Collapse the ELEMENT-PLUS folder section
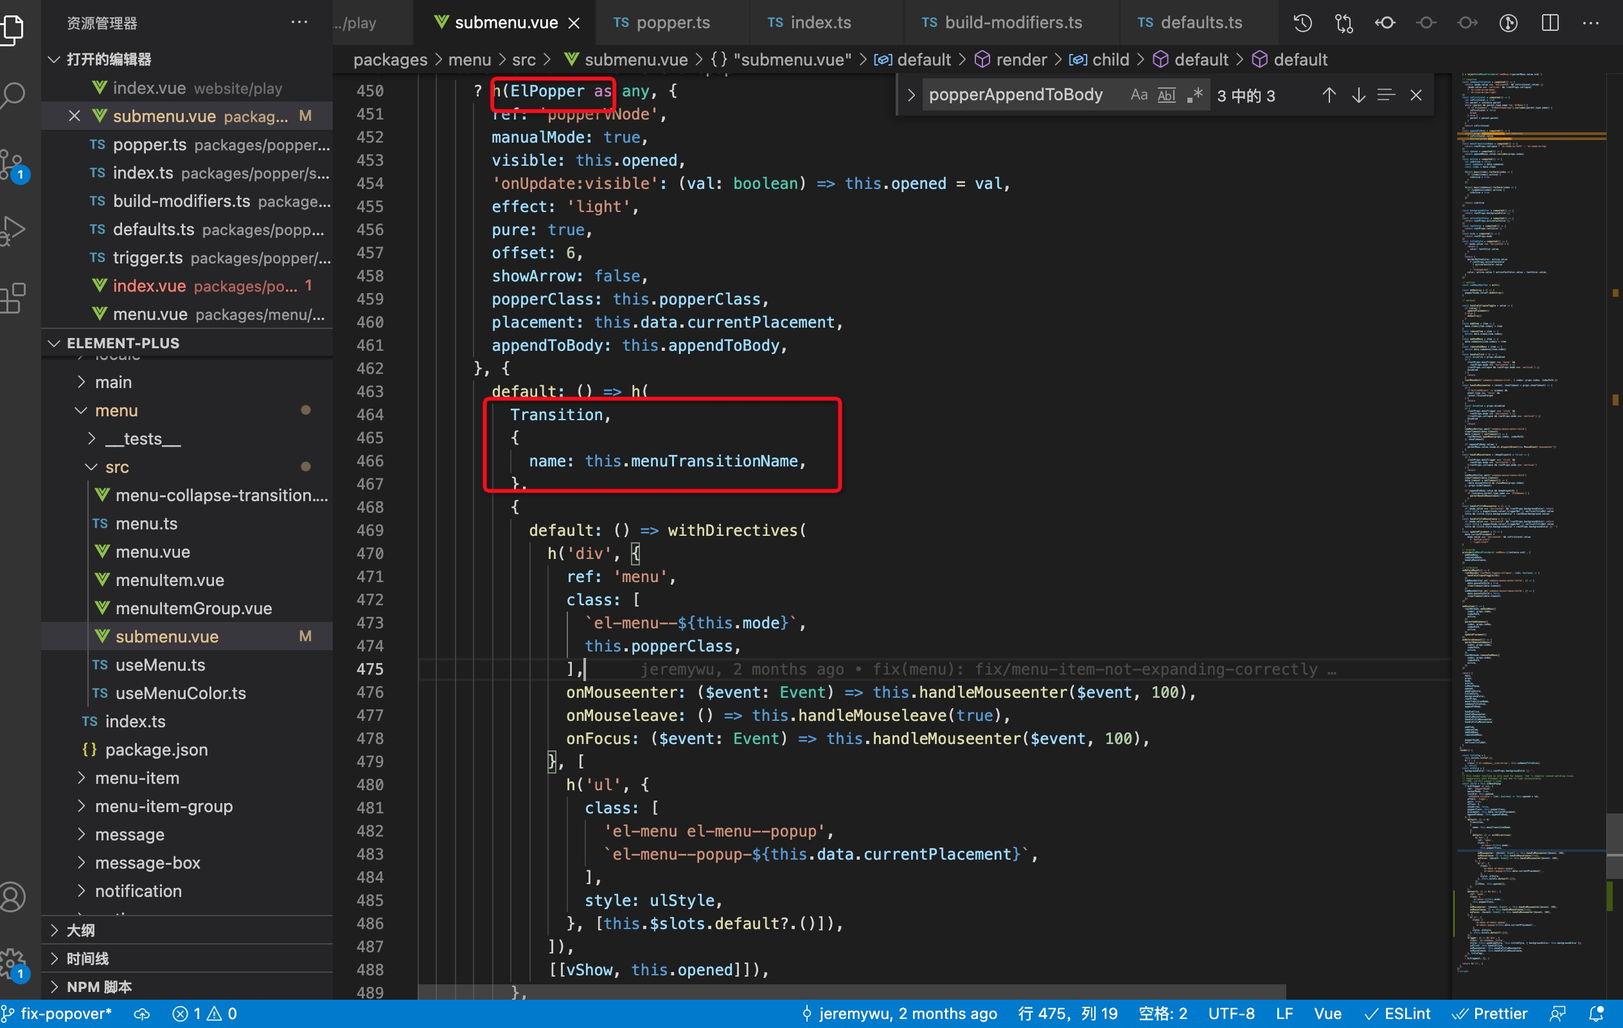1623x1028 pixels. point(188,343)
